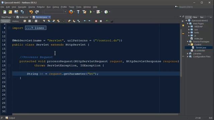Open the File menu
Screen dimensions: 214x120
pos(2,7)
